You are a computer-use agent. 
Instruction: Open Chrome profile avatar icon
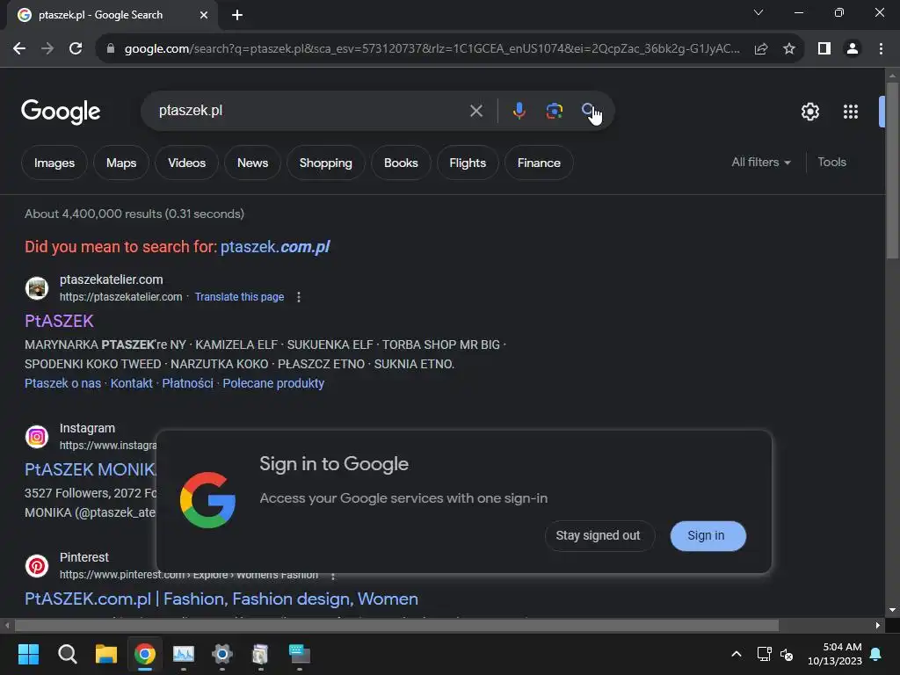point(853,49)
